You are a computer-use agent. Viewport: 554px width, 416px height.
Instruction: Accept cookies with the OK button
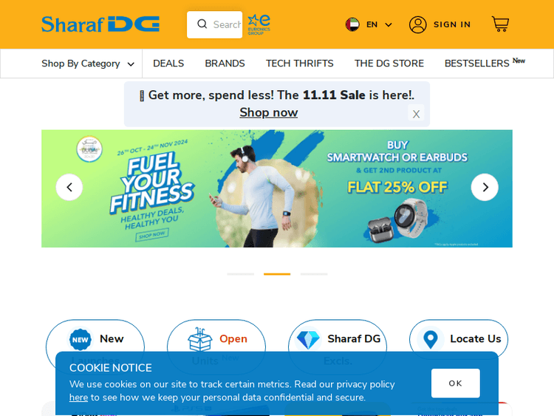point(456,383)
